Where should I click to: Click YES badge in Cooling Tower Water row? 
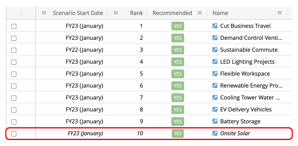(x=178, y=98)
